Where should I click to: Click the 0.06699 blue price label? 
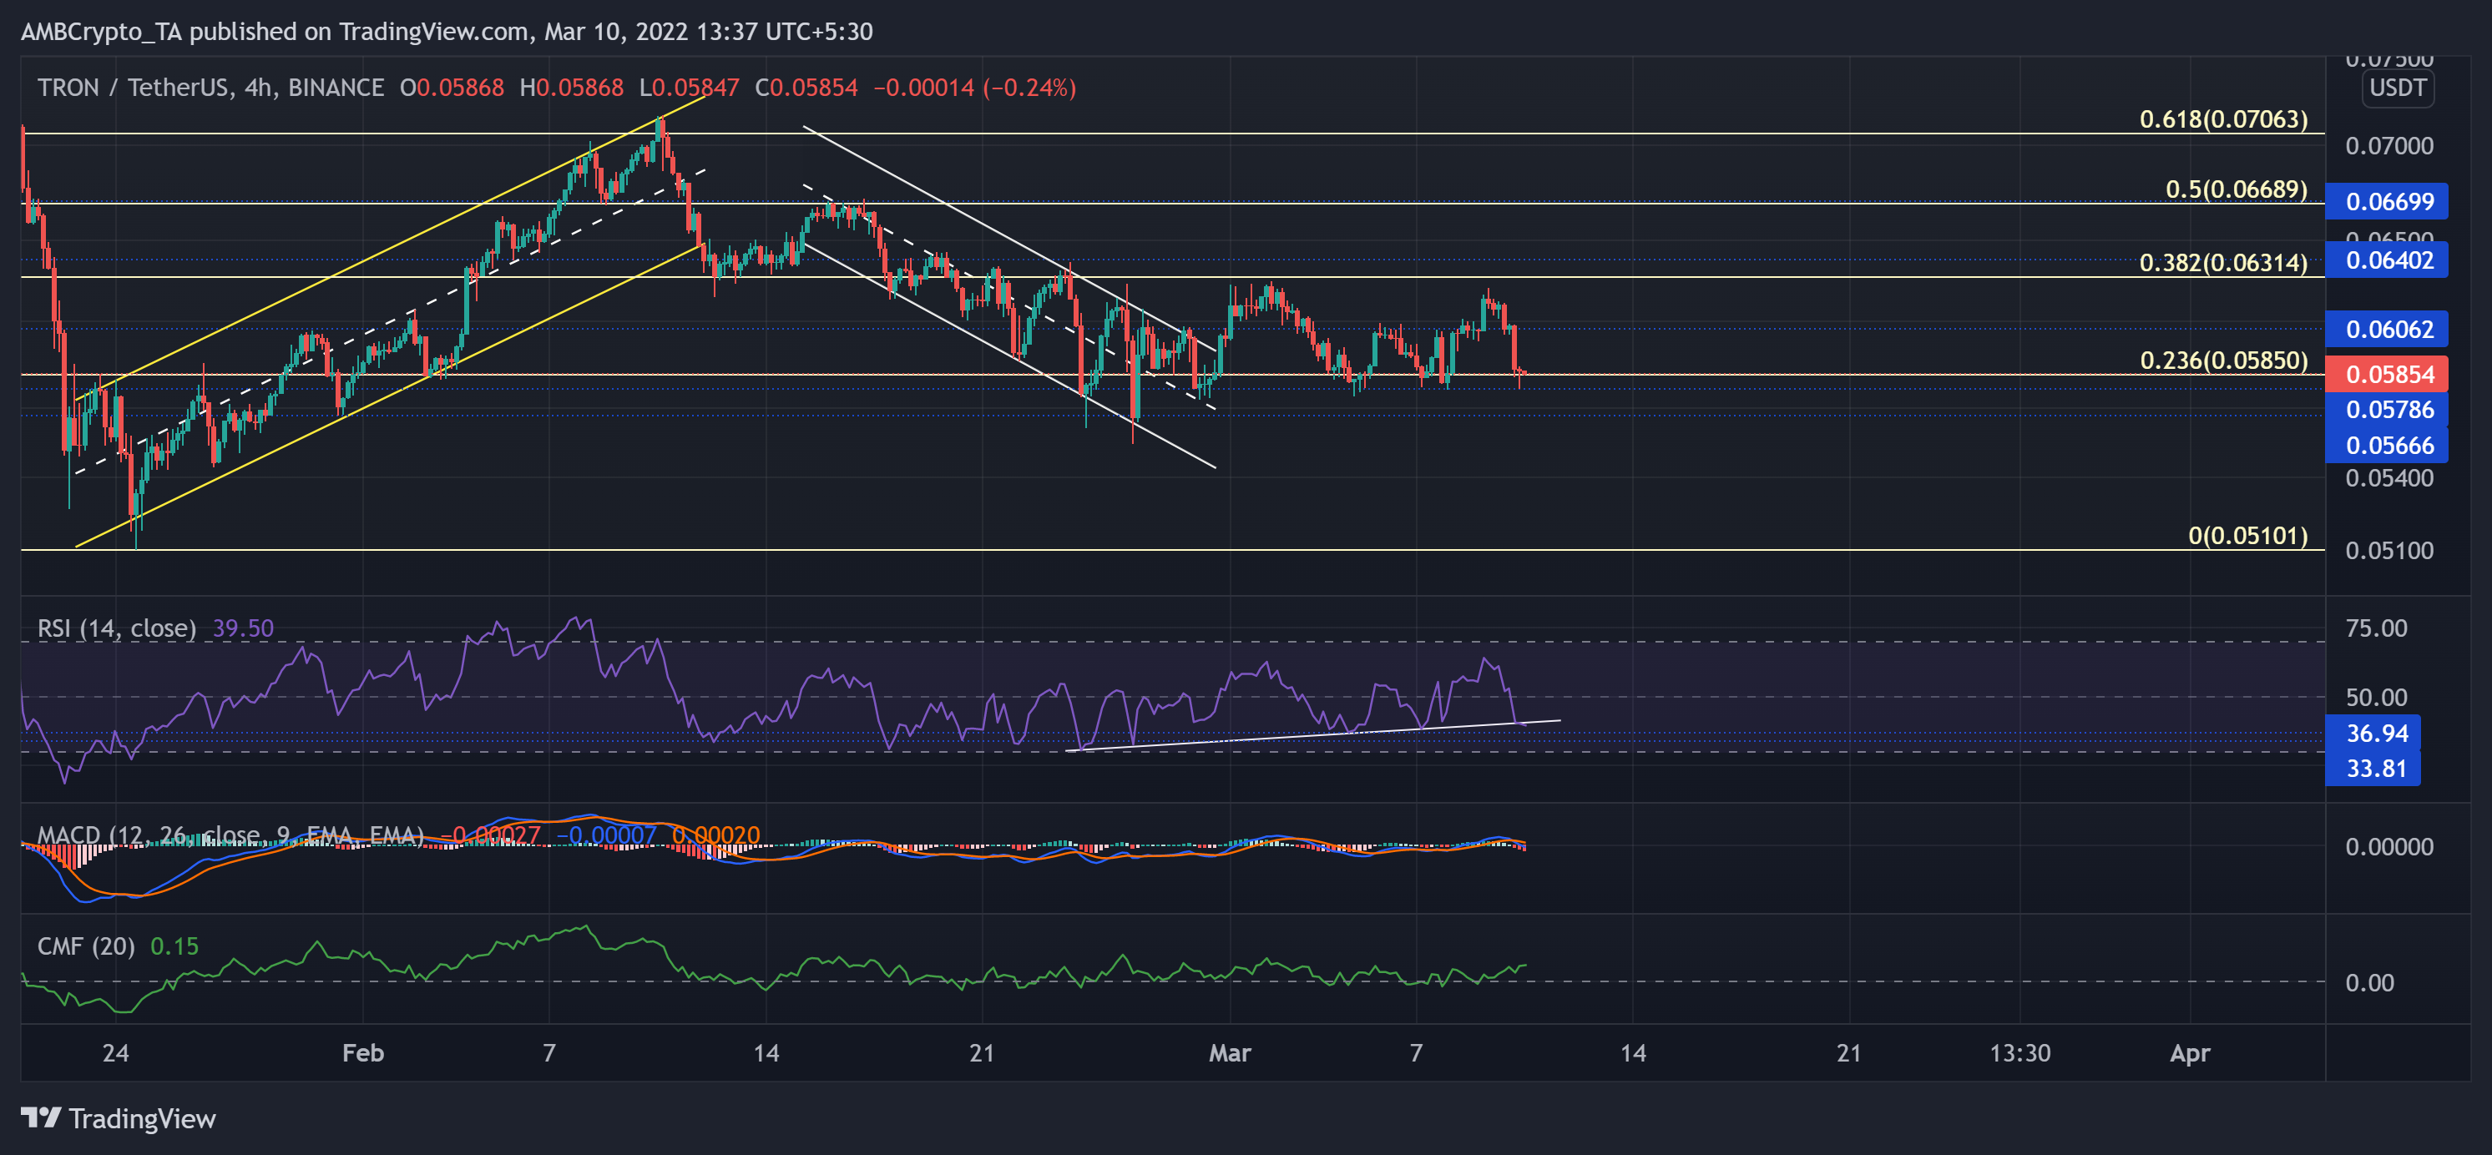click(2388, 201)
